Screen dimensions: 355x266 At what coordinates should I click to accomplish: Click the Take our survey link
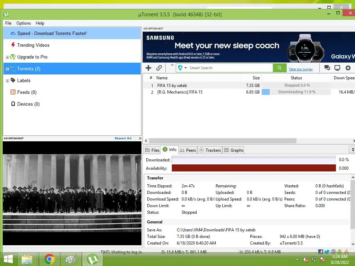click(301, 69)
